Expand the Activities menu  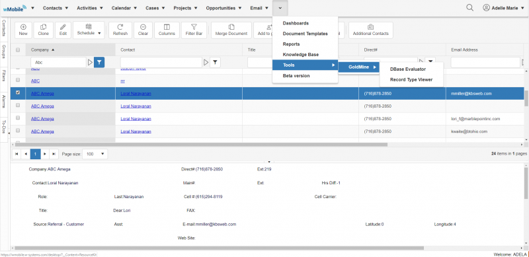[x=89, y=8]
